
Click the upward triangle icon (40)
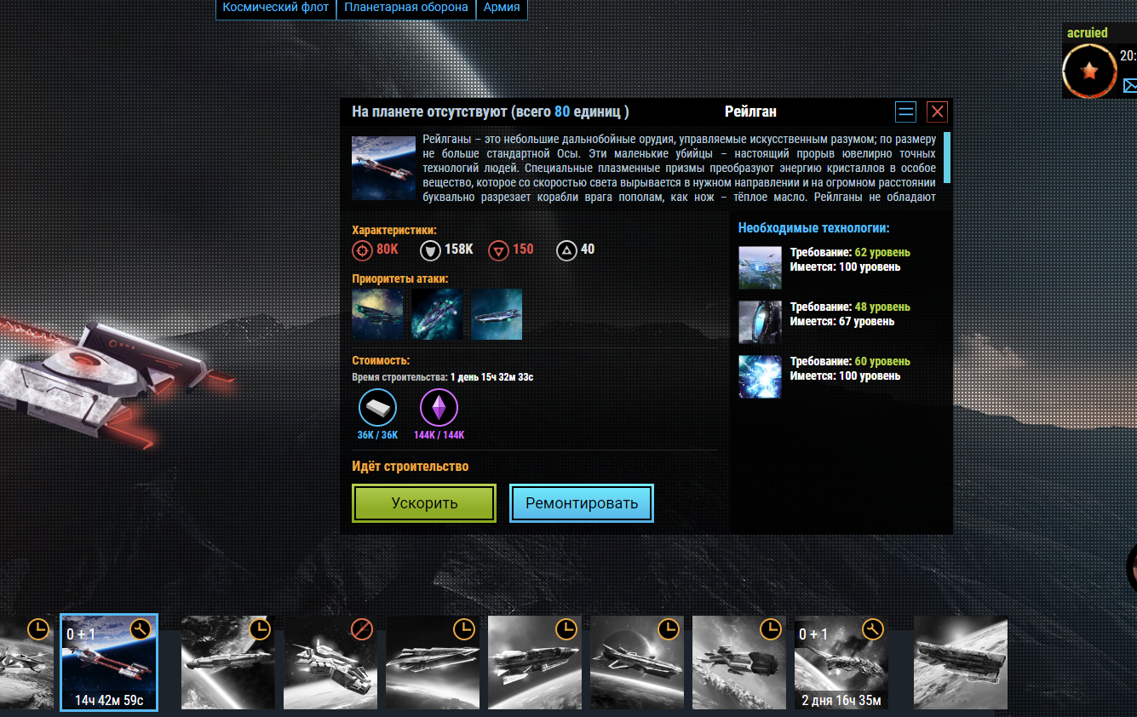566,250
